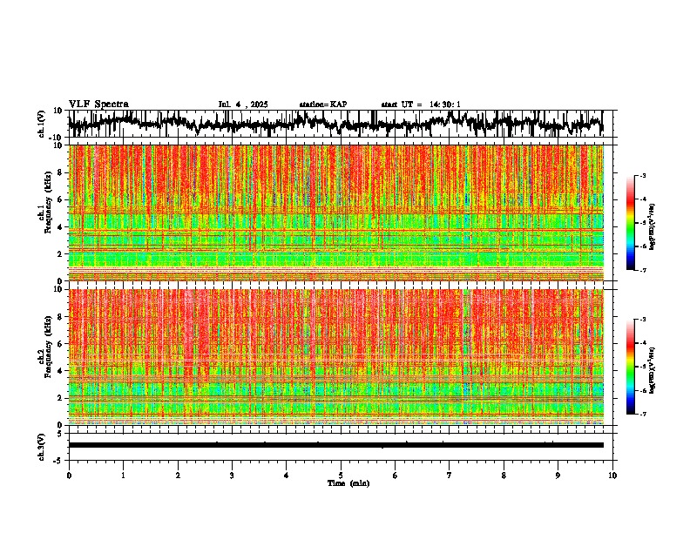Click time axis tick label "3"
The width and height of the screenshot is (690, 533).
[x=232, y=476]
